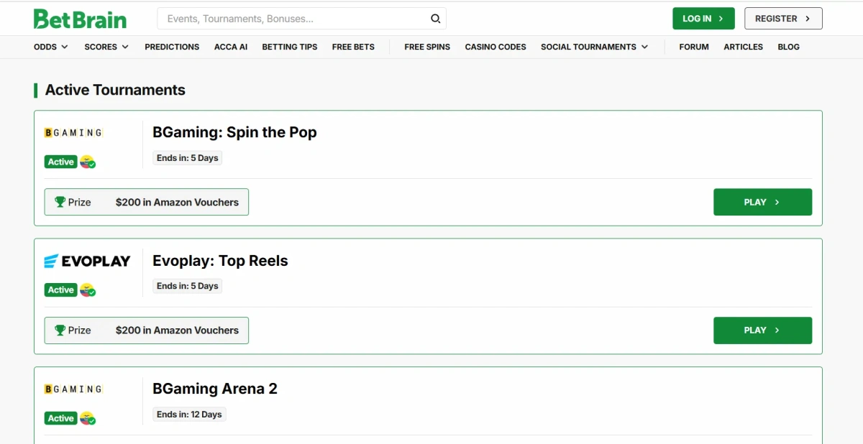Click the BGaming logo in BGaming Arena 2
Image resolution: width=863 pixels, height=444 pixels.
pyautogui.click(x=73, y=389)
